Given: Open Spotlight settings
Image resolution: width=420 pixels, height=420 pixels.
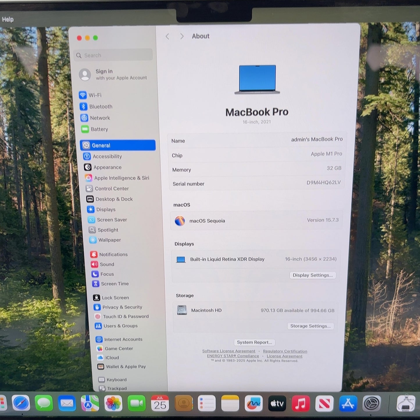Looking at the screenshot, I should (x=103, y=230).
